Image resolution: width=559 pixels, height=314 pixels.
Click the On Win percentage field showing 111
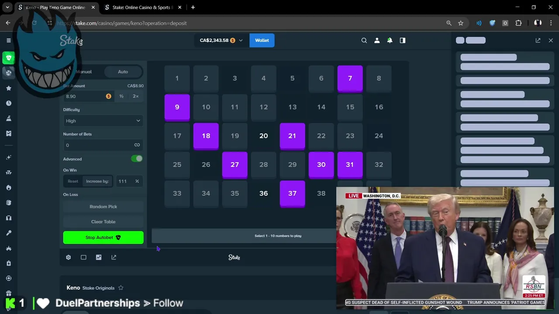129,181
